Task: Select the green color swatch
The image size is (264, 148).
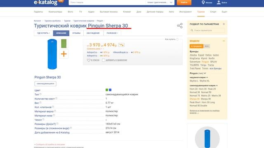Action: 107,90
